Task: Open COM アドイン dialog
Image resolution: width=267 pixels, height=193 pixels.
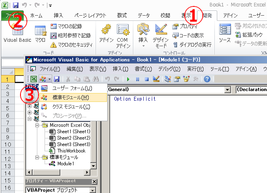Action: pos(123,36)
